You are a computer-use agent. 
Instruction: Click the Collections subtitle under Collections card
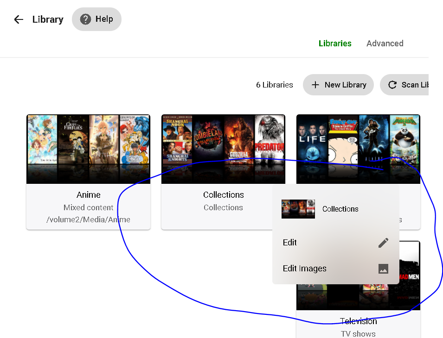coord(223,207)
